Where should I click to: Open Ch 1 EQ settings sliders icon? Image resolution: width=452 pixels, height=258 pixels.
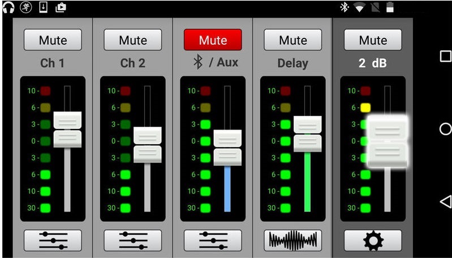tap(53, 240)
